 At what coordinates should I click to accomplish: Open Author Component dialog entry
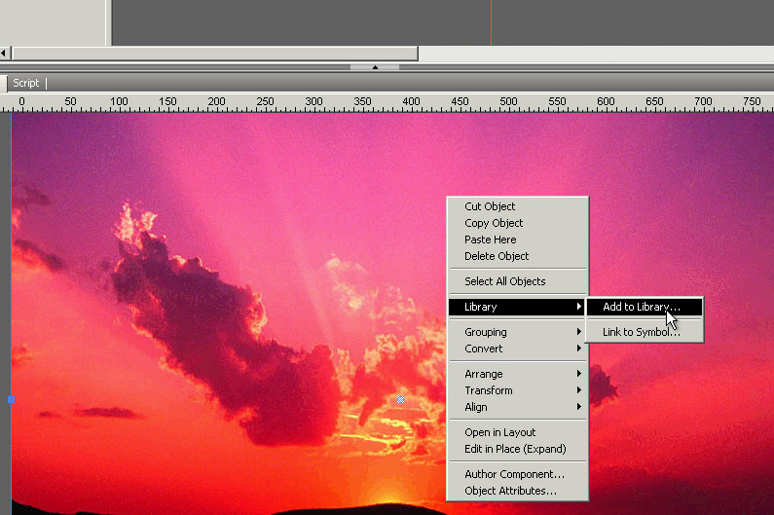pos(514,474)
